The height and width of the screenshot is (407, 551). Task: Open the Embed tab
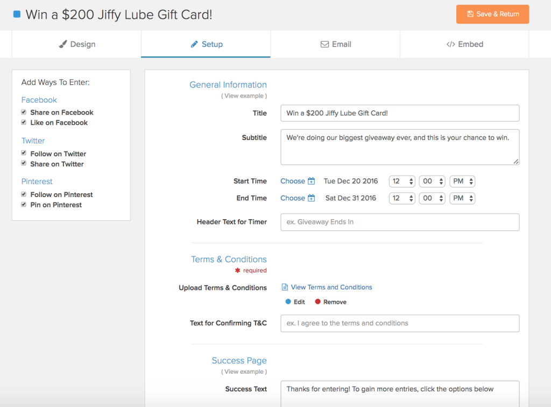[464, 44]
